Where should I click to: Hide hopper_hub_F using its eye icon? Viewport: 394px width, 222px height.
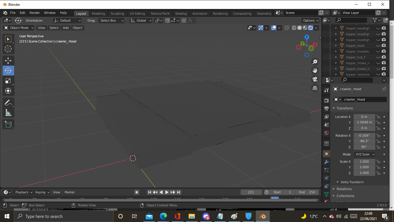378,57
